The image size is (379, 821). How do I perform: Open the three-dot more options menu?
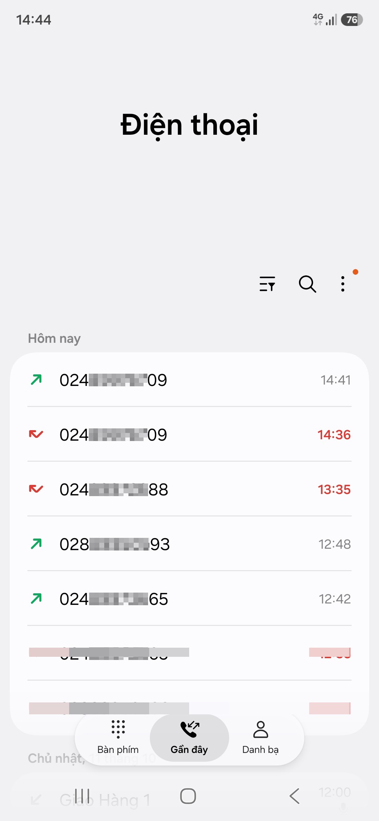click(343, 284)
